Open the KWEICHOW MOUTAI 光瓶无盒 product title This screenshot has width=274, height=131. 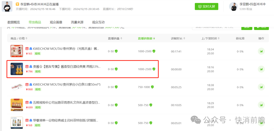pos(66,49)
